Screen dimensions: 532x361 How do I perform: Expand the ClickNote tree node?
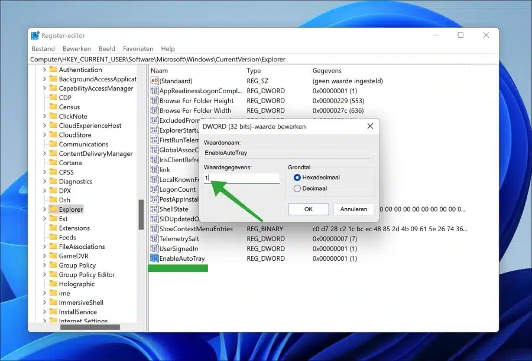coord(44,116)
